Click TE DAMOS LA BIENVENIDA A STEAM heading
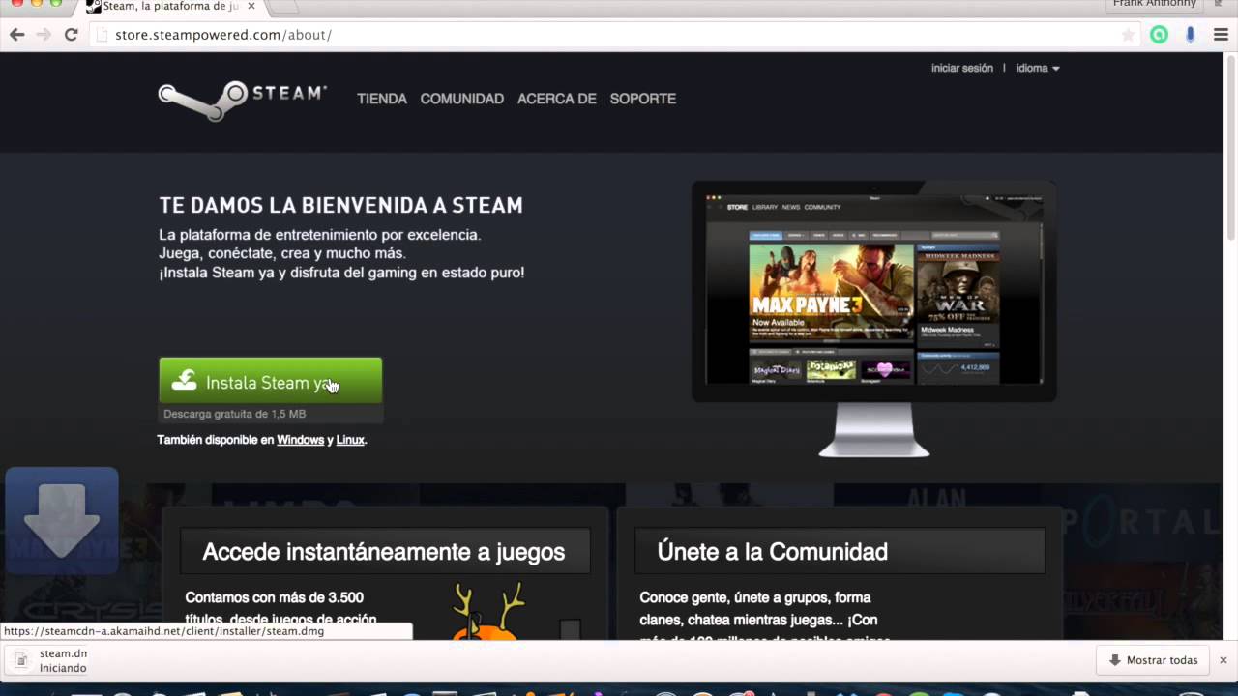Screen dimensions: 1238x696 [x=341, y=205]
